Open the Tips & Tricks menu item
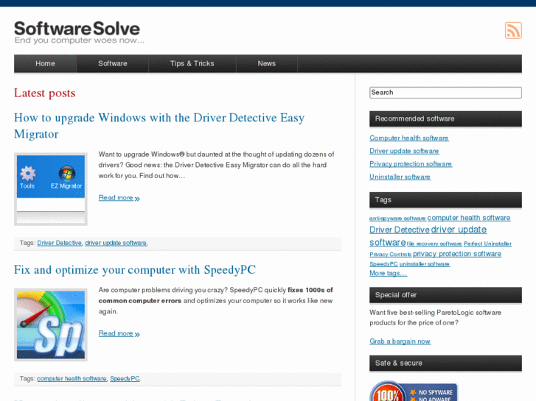The height and width of the screenshot is (401, 536). [x=192, y=63]
